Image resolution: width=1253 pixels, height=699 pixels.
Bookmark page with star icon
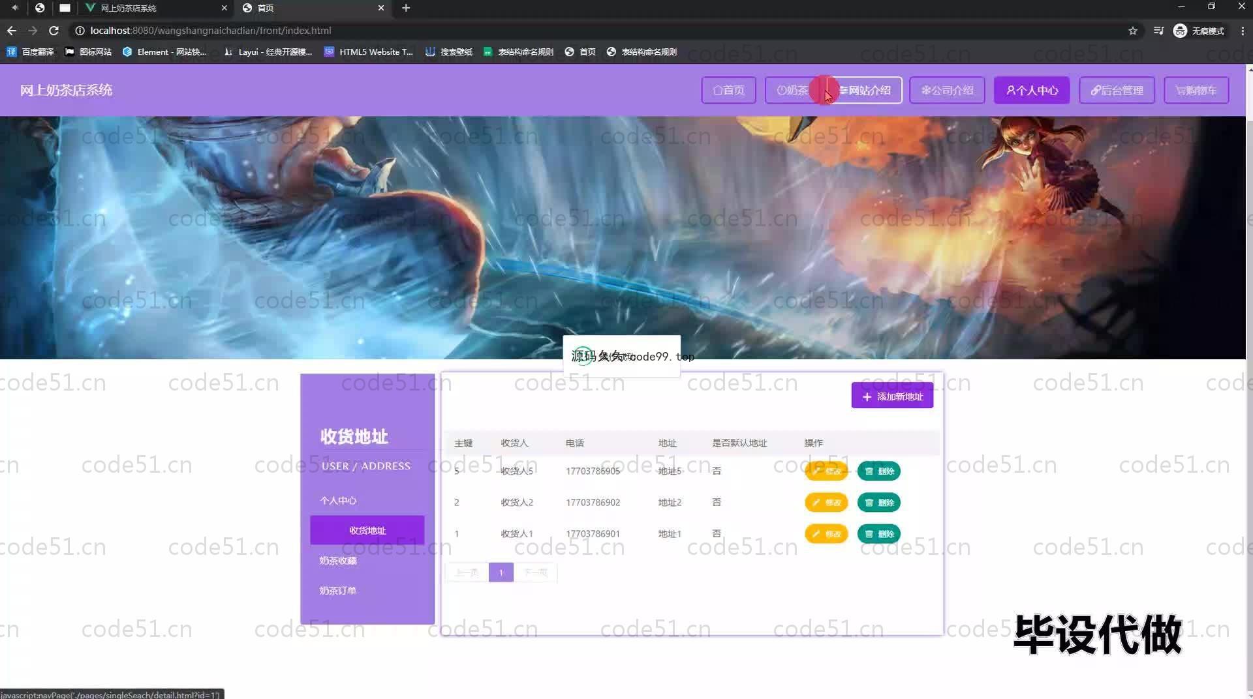pos(1133,31)
